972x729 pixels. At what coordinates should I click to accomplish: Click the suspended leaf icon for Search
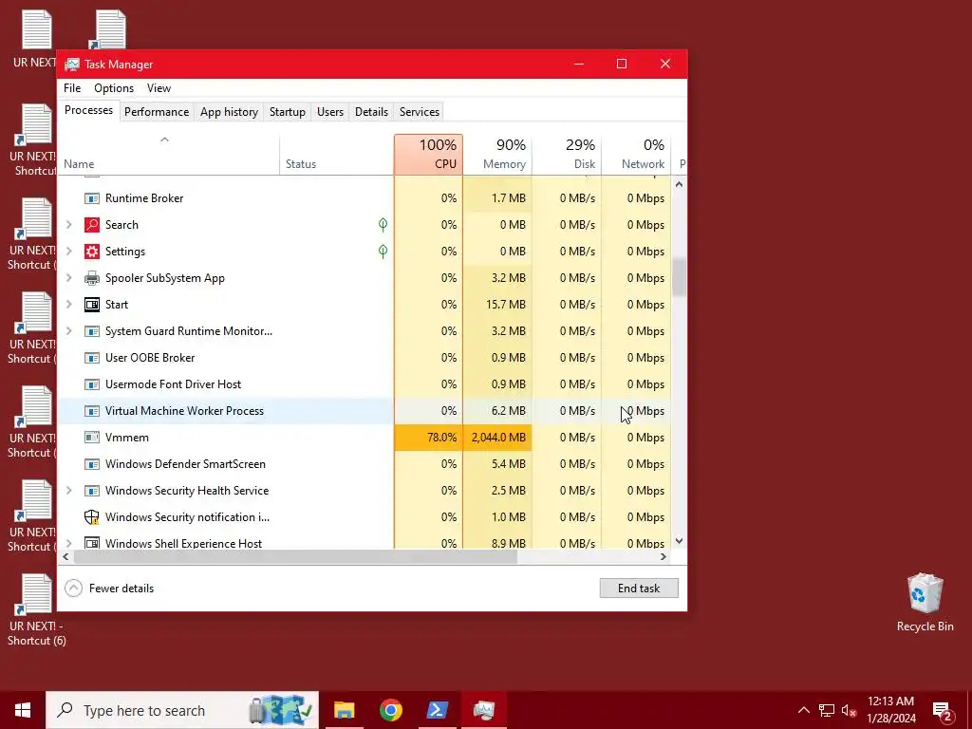383,225
